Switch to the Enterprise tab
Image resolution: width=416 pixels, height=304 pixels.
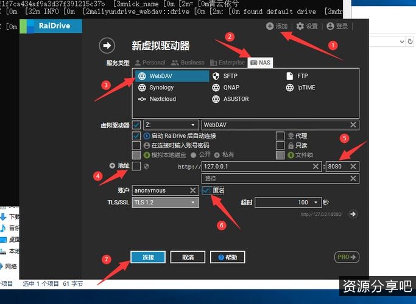(227, 63)
